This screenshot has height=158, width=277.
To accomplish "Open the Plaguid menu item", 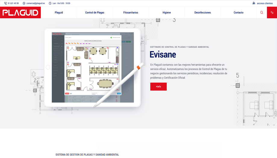I will click(59, 13).
